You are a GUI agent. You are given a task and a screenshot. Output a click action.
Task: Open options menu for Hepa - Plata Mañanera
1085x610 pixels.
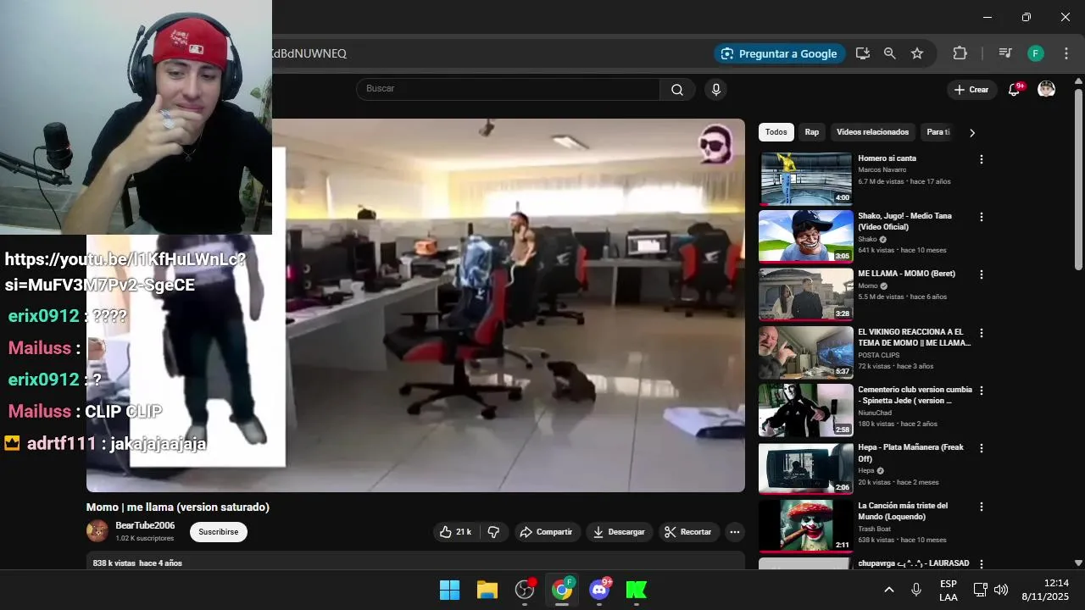pyautogui.click(x=982, y=448)
